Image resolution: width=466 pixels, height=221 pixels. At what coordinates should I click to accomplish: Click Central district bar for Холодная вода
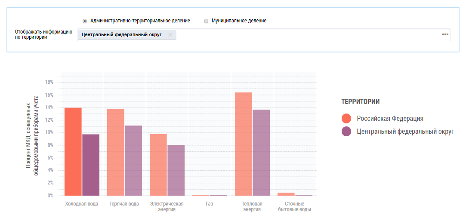pyautogui.click(x=90, y=165)
